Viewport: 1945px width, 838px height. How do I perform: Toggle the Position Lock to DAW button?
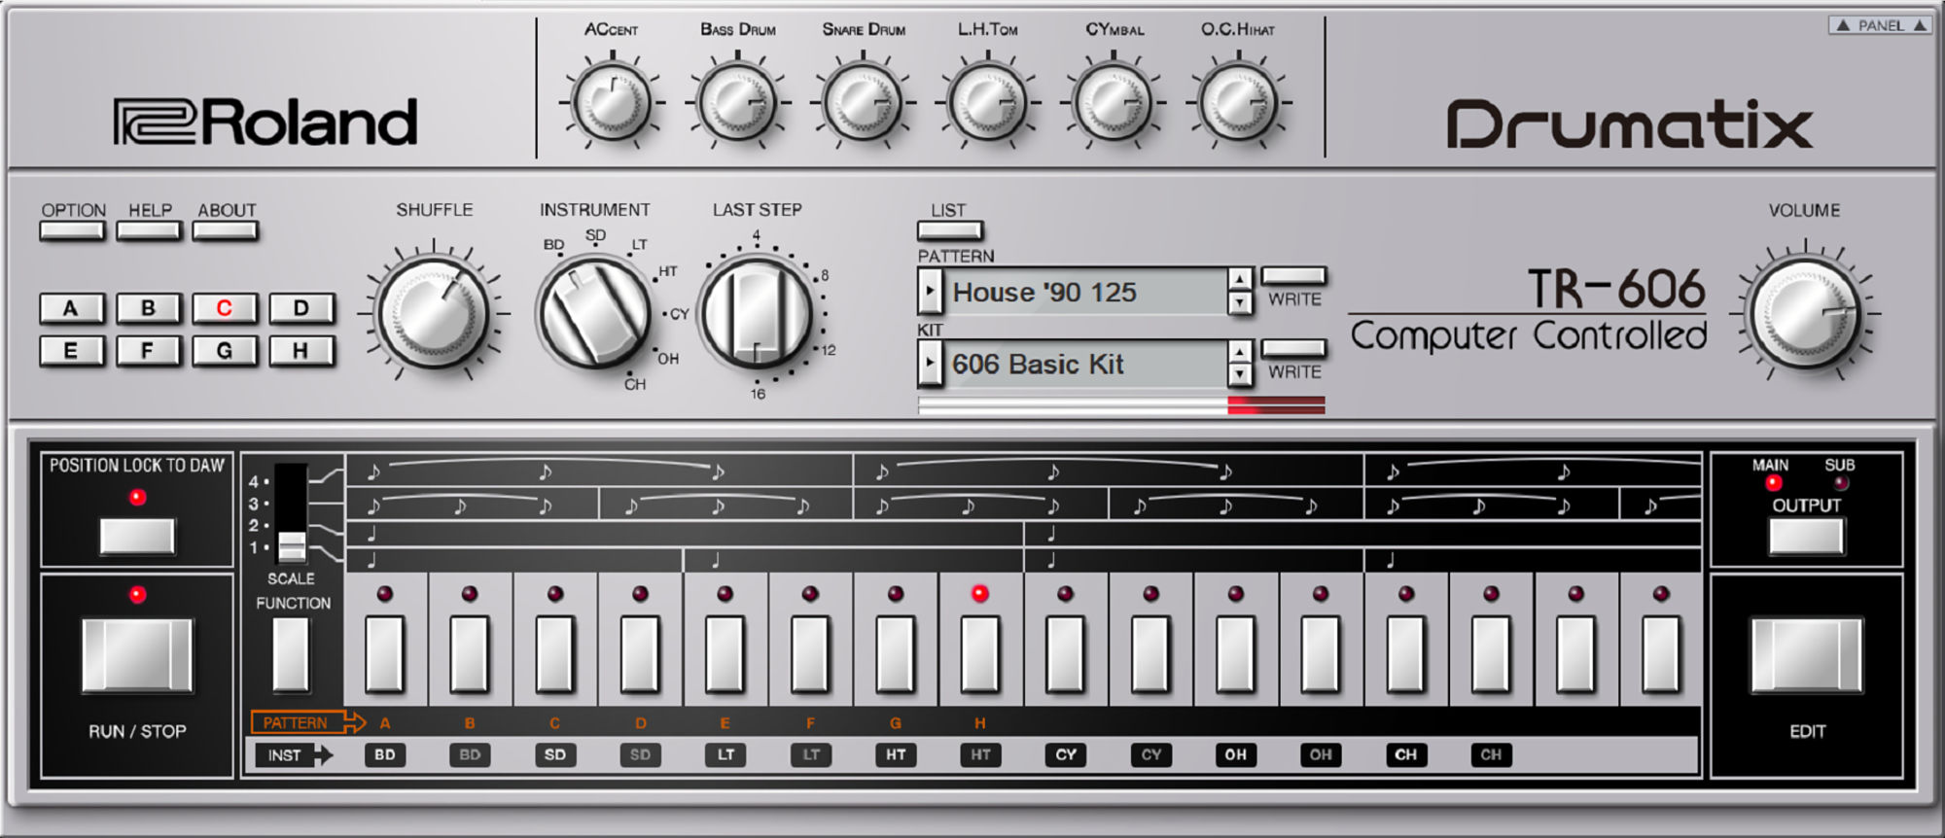click(137, 536)
